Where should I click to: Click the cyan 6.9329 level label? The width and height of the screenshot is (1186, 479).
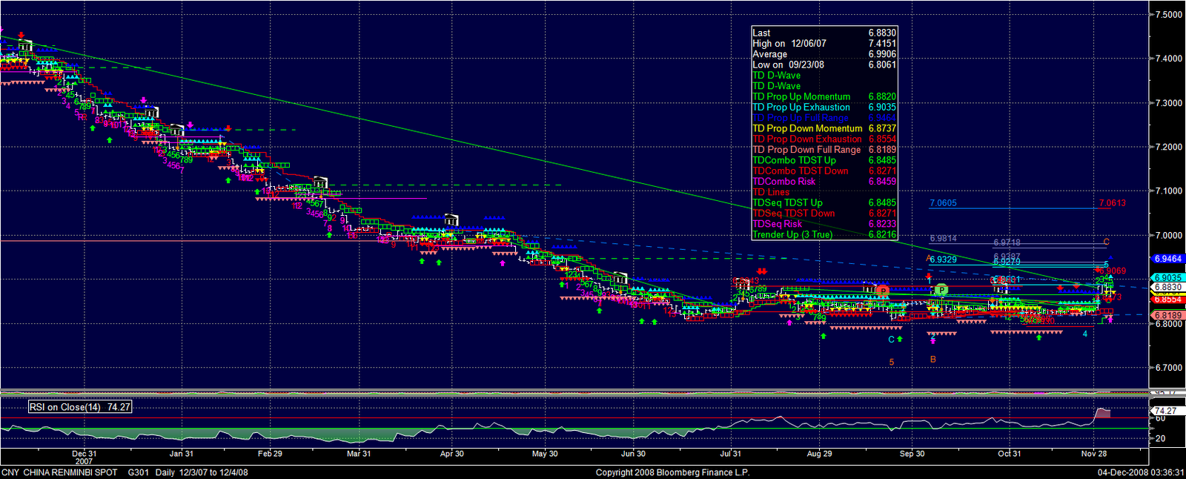[x=943, y=260]
